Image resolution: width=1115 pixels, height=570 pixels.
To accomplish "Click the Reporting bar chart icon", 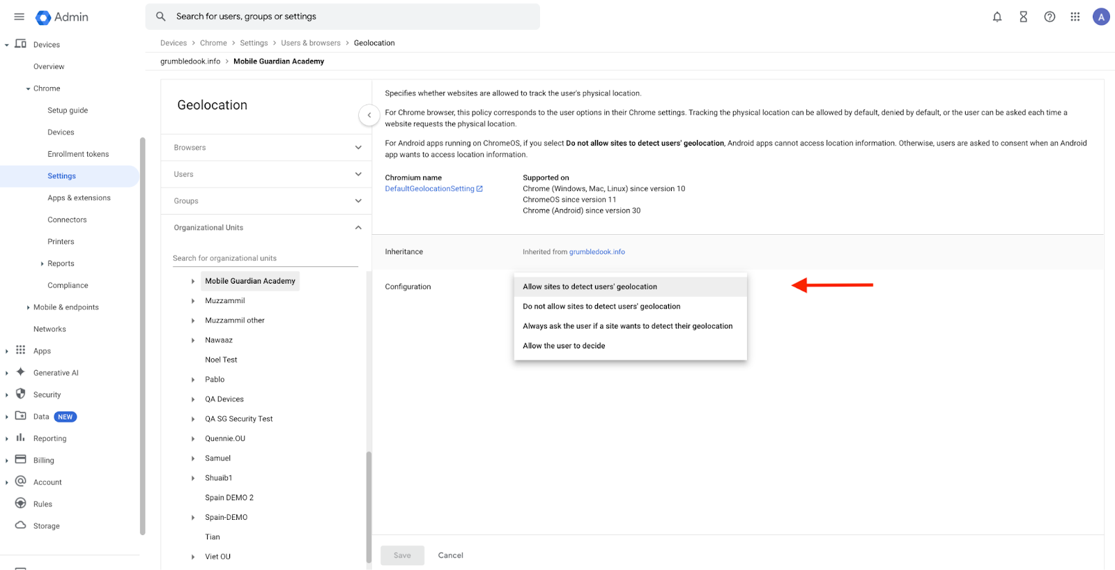I will click(21, 438).
